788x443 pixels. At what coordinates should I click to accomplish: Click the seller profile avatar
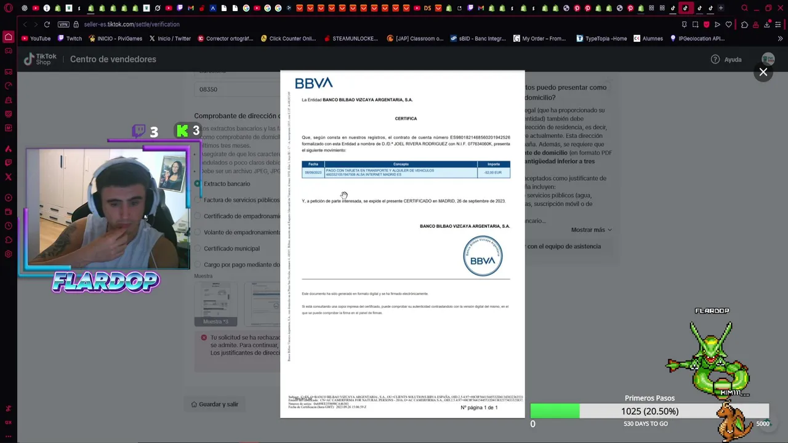768,59
